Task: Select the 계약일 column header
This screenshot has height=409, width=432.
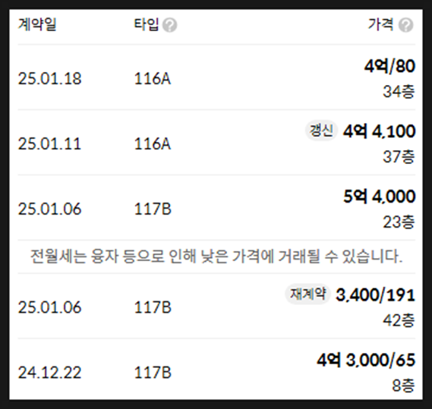Action: pos(37,24)
